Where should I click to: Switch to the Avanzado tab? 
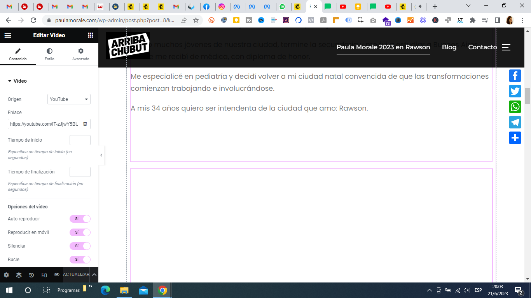click(81, 54)
